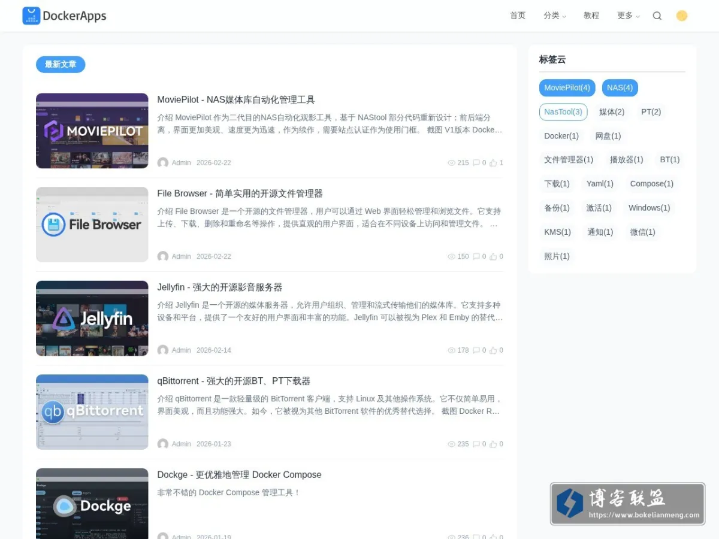The height and width of the screenshot is (539, 719).
Task: Click the thumbs-up icon on File Browser post
Action: pyautogui.click(x=493, y=256)
